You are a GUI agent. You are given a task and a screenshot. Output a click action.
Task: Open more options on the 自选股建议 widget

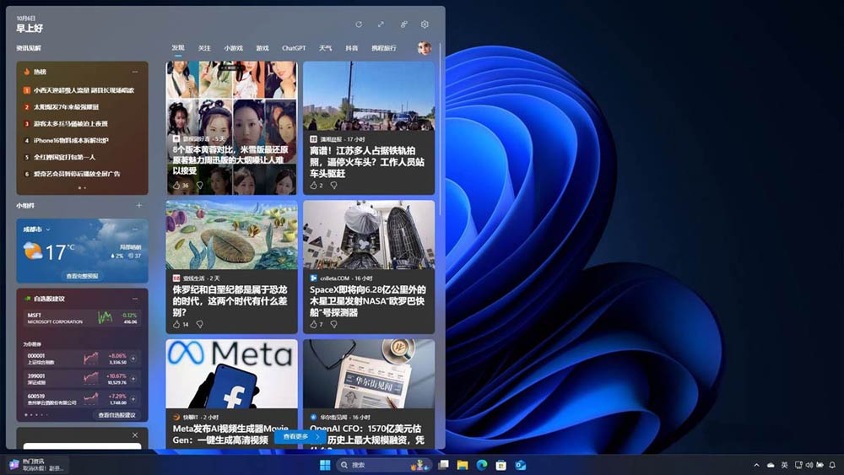click(x=134, y=299)
